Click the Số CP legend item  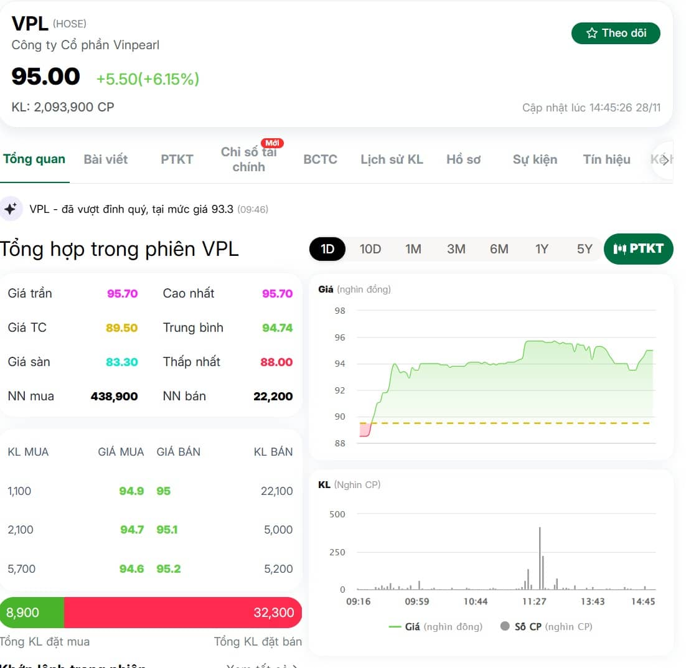click(547, 626)
